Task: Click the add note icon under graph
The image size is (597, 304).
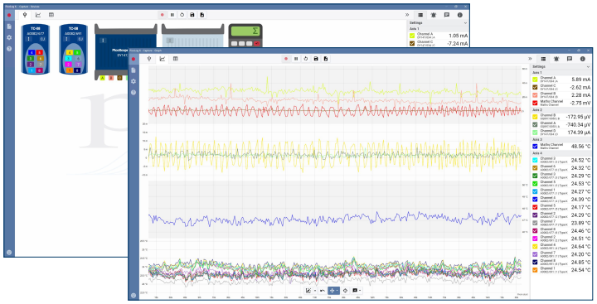Action: click(355, 291)
